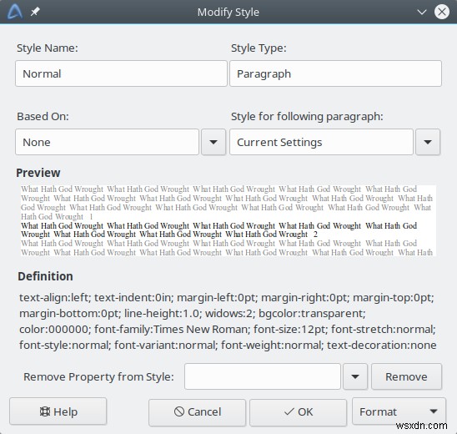The width and height of the screenshot is (457, 434).
Task: Click the title bar chevron down icon
Action: click(421, 13)
